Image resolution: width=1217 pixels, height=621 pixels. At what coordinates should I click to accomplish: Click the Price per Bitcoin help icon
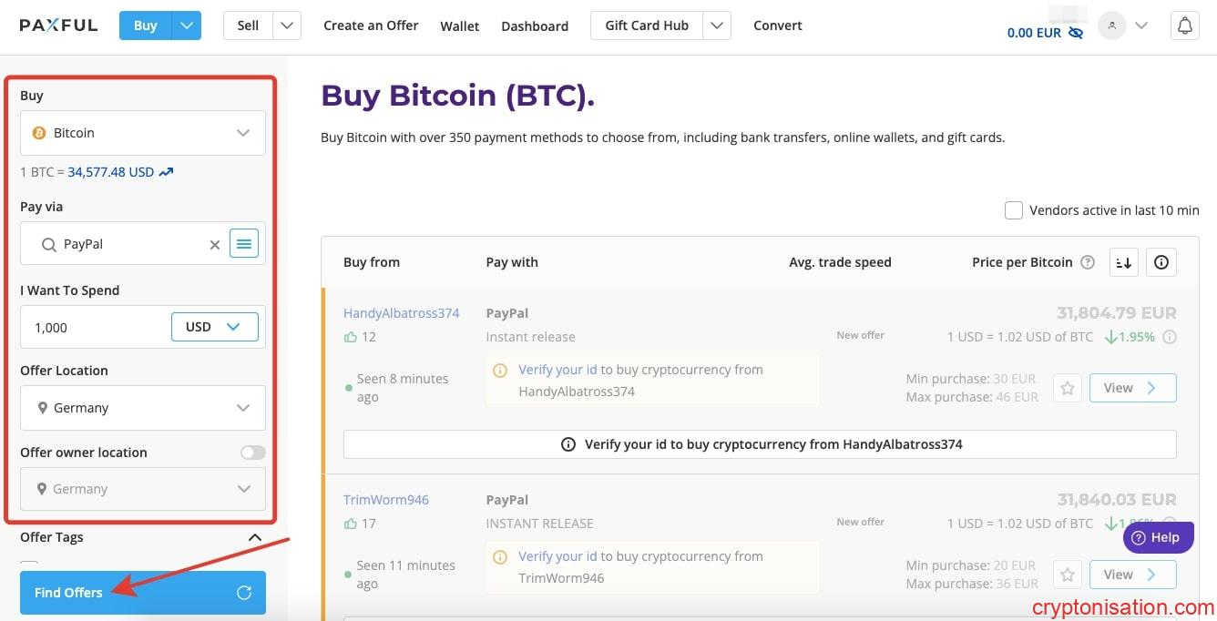(x=1087, y=262)
